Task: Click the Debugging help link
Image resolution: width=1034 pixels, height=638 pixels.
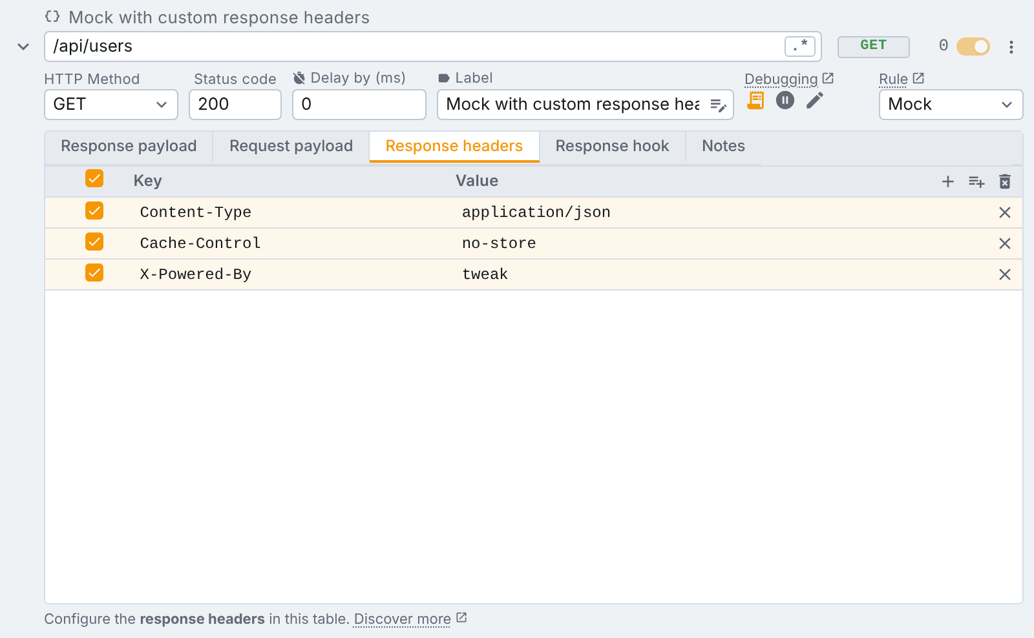Action: click(781, 79)
